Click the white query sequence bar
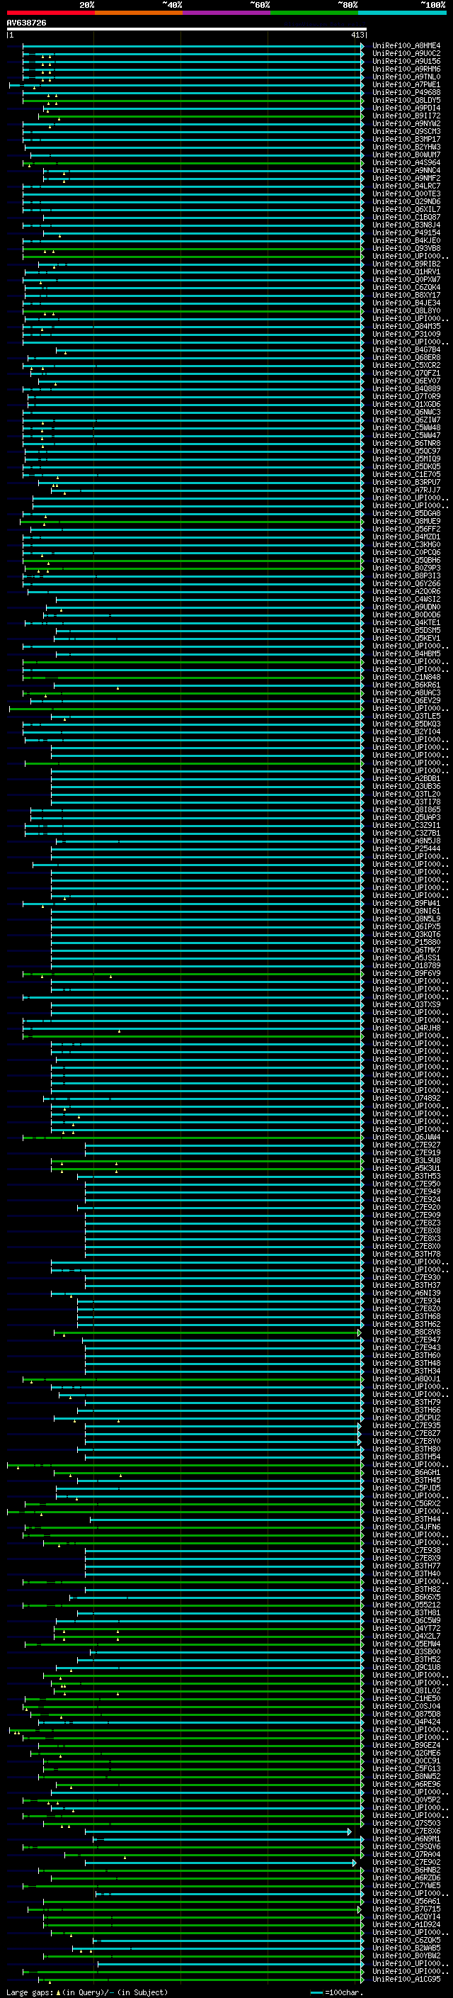Viewport: 453px width, 1998px height. (186, 28)
